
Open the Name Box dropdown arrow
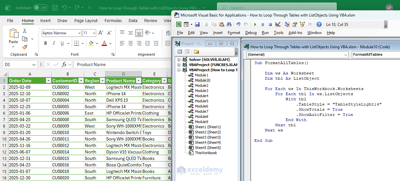click(34, 64)
